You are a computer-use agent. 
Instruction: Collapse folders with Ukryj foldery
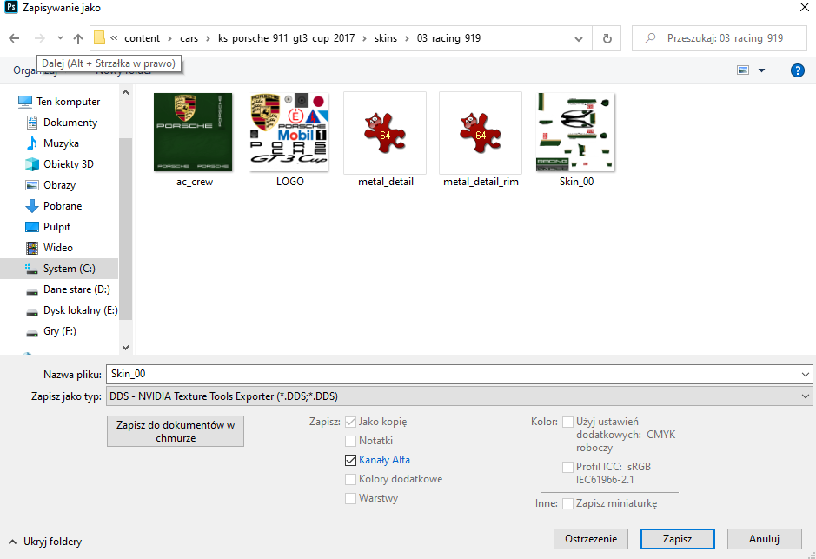(45, 542)
